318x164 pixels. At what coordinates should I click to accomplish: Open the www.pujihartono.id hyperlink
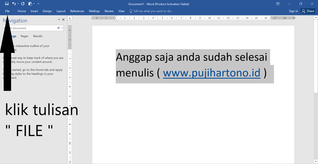212,73
